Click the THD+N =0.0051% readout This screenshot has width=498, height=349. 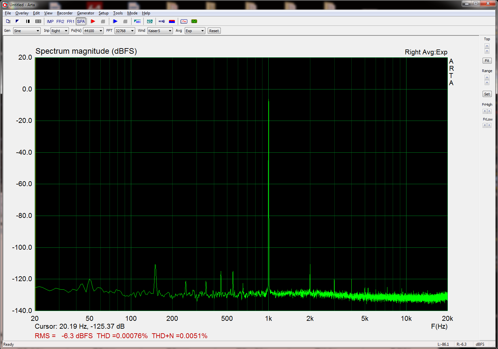tap(179, 336)
